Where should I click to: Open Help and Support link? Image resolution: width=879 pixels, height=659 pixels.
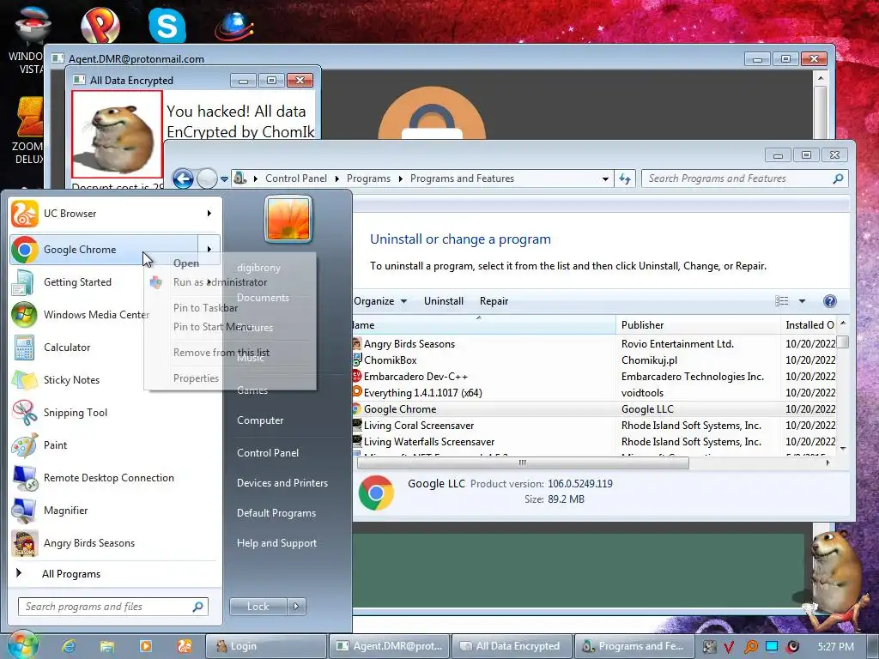point(276,543)
